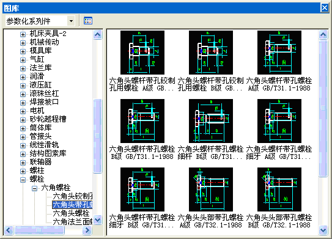
Task: Select 六角头螺杆带孔铰制孔用螺栓 B级 thumbnail
Action: tap(211, 53)
